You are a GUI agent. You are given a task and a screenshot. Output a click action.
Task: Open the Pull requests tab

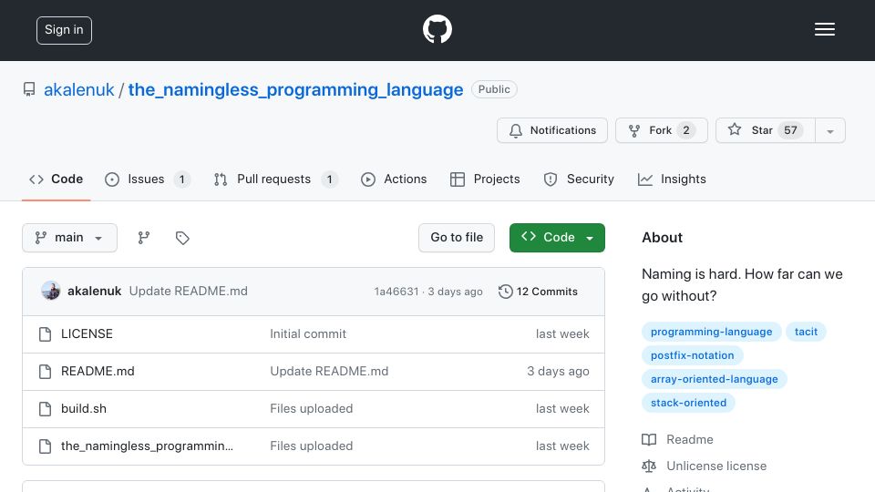click(x=275, y=179)
